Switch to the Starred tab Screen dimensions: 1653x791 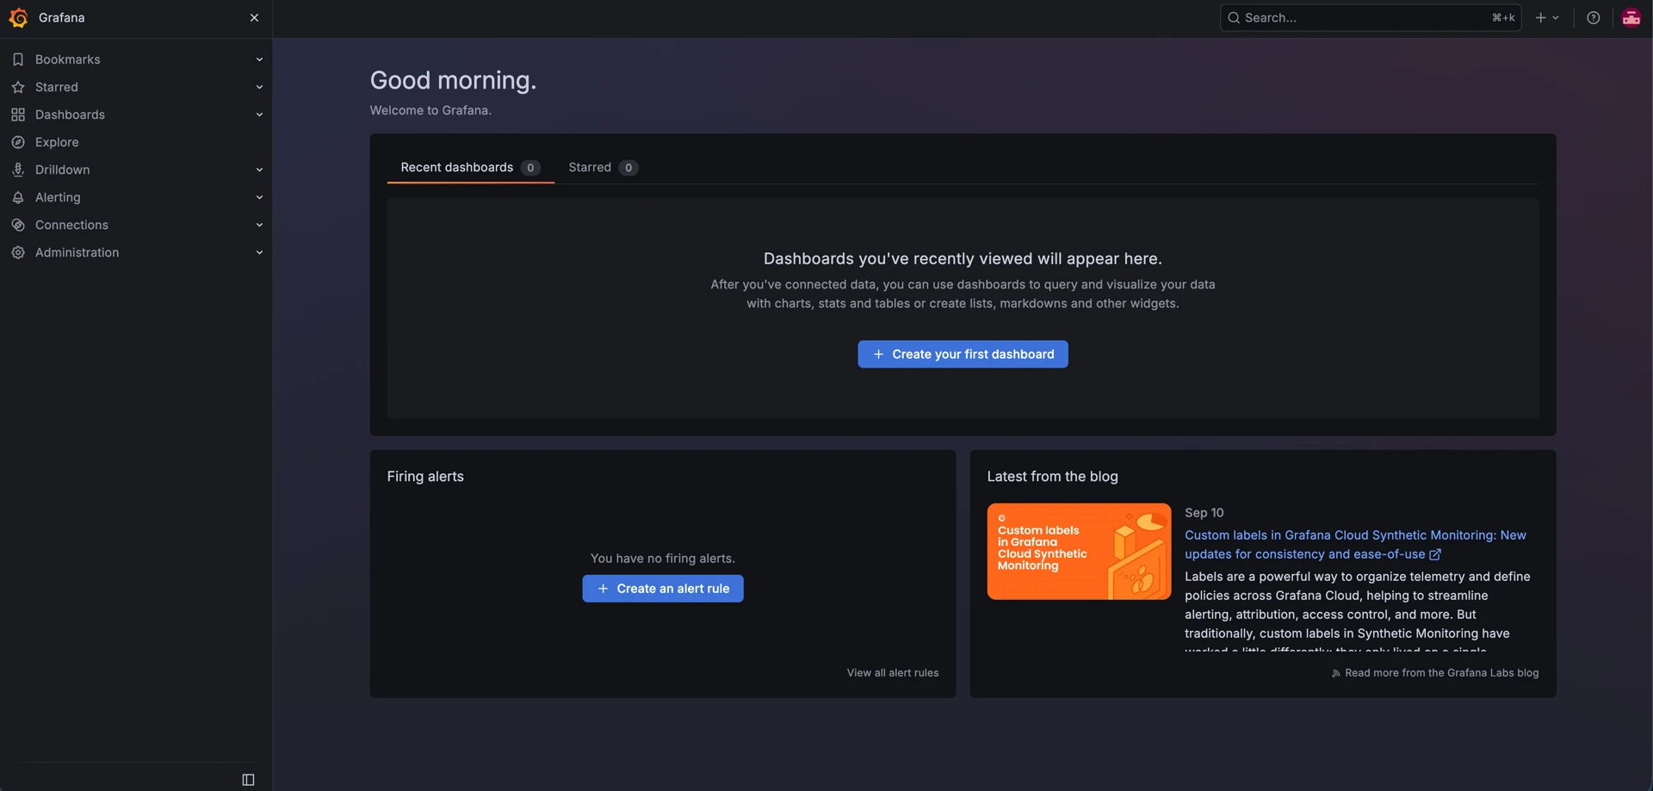[x=603, y=168]
